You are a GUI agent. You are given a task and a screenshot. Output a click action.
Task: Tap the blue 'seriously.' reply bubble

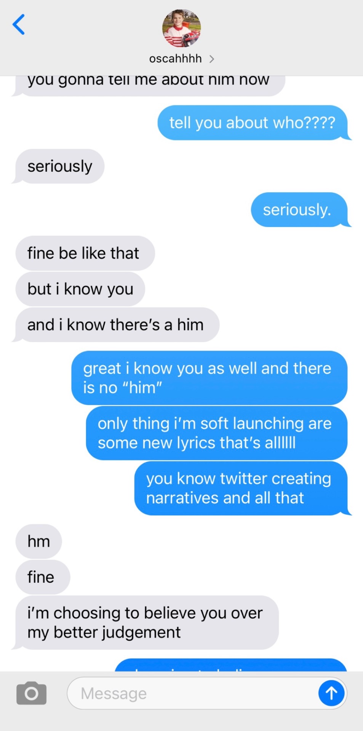(x=299, y=210)
